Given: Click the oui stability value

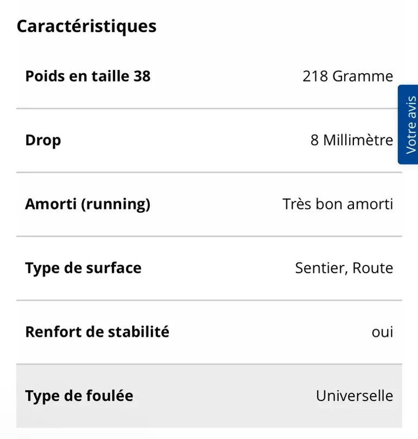Looking at the screenshot, I should coord(382,332).
